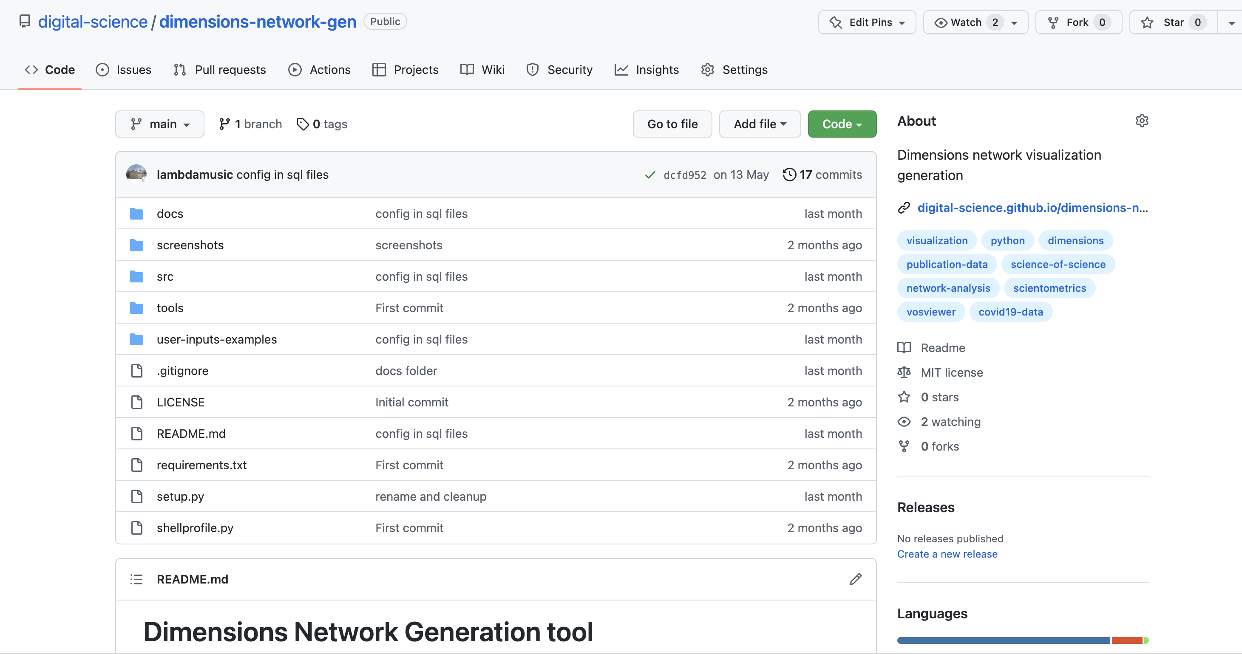
Task: Open README table of contents list icon
Action: [x=136, y=579]
